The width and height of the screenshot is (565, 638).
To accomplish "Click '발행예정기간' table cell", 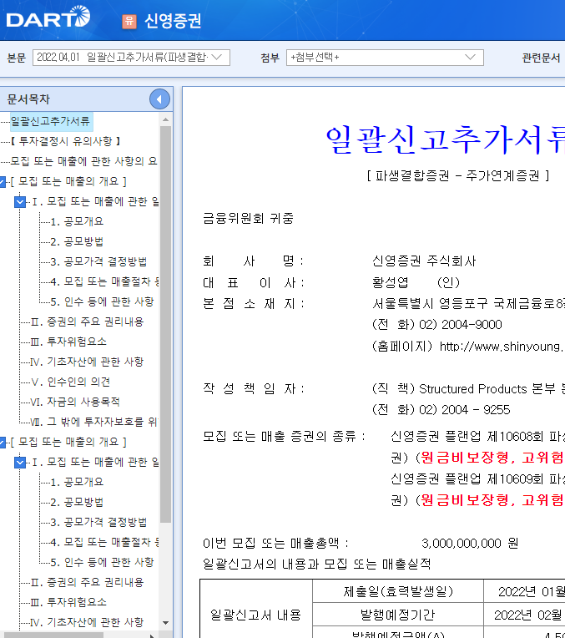I will 398,615.
